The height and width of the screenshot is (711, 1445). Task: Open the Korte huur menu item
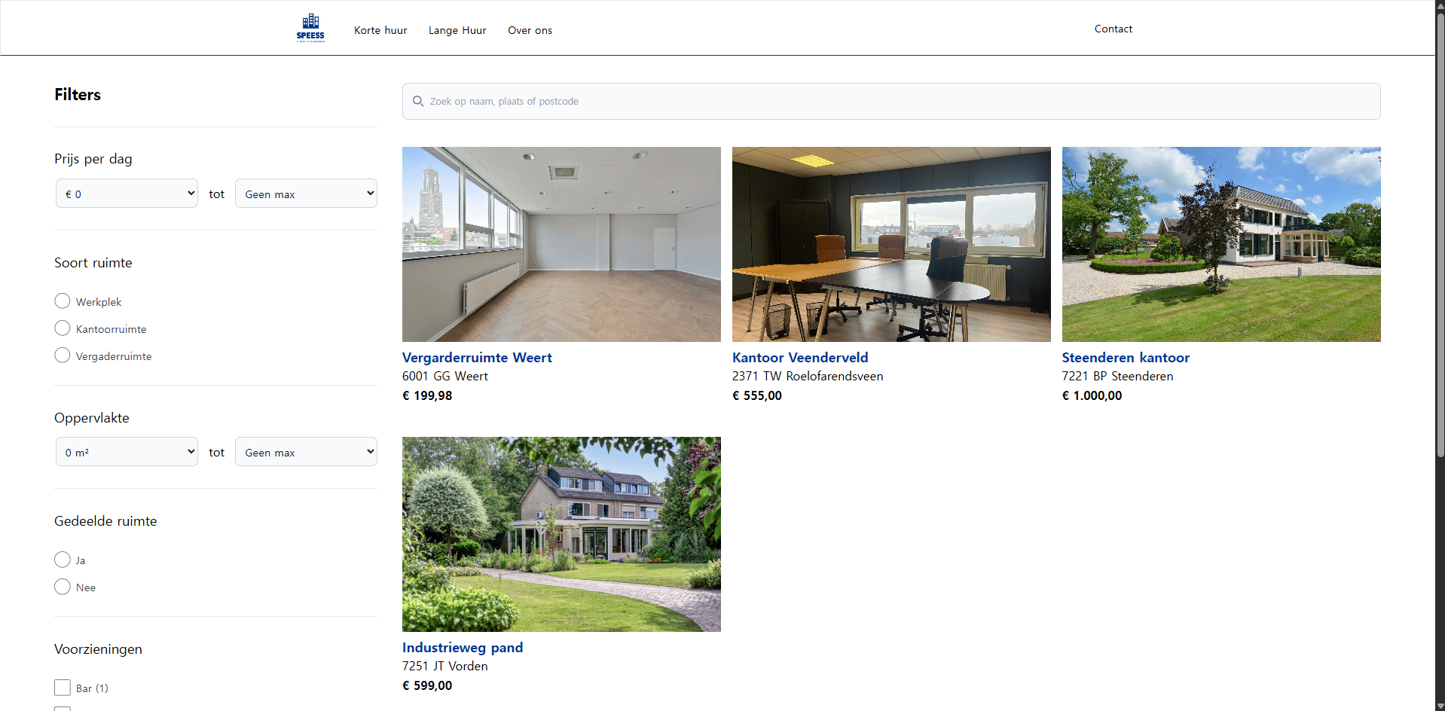(x=380, y=30)
